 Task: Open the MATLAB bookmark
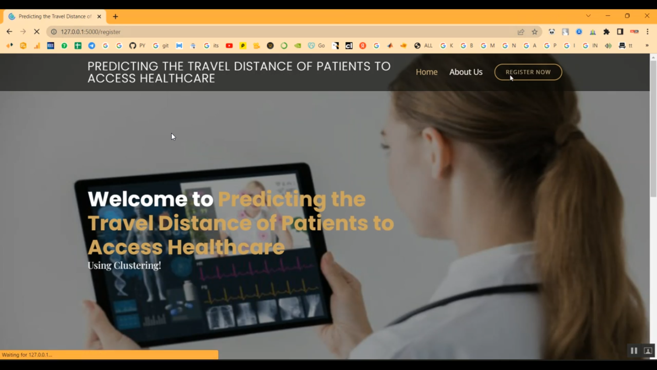point(390,46)
